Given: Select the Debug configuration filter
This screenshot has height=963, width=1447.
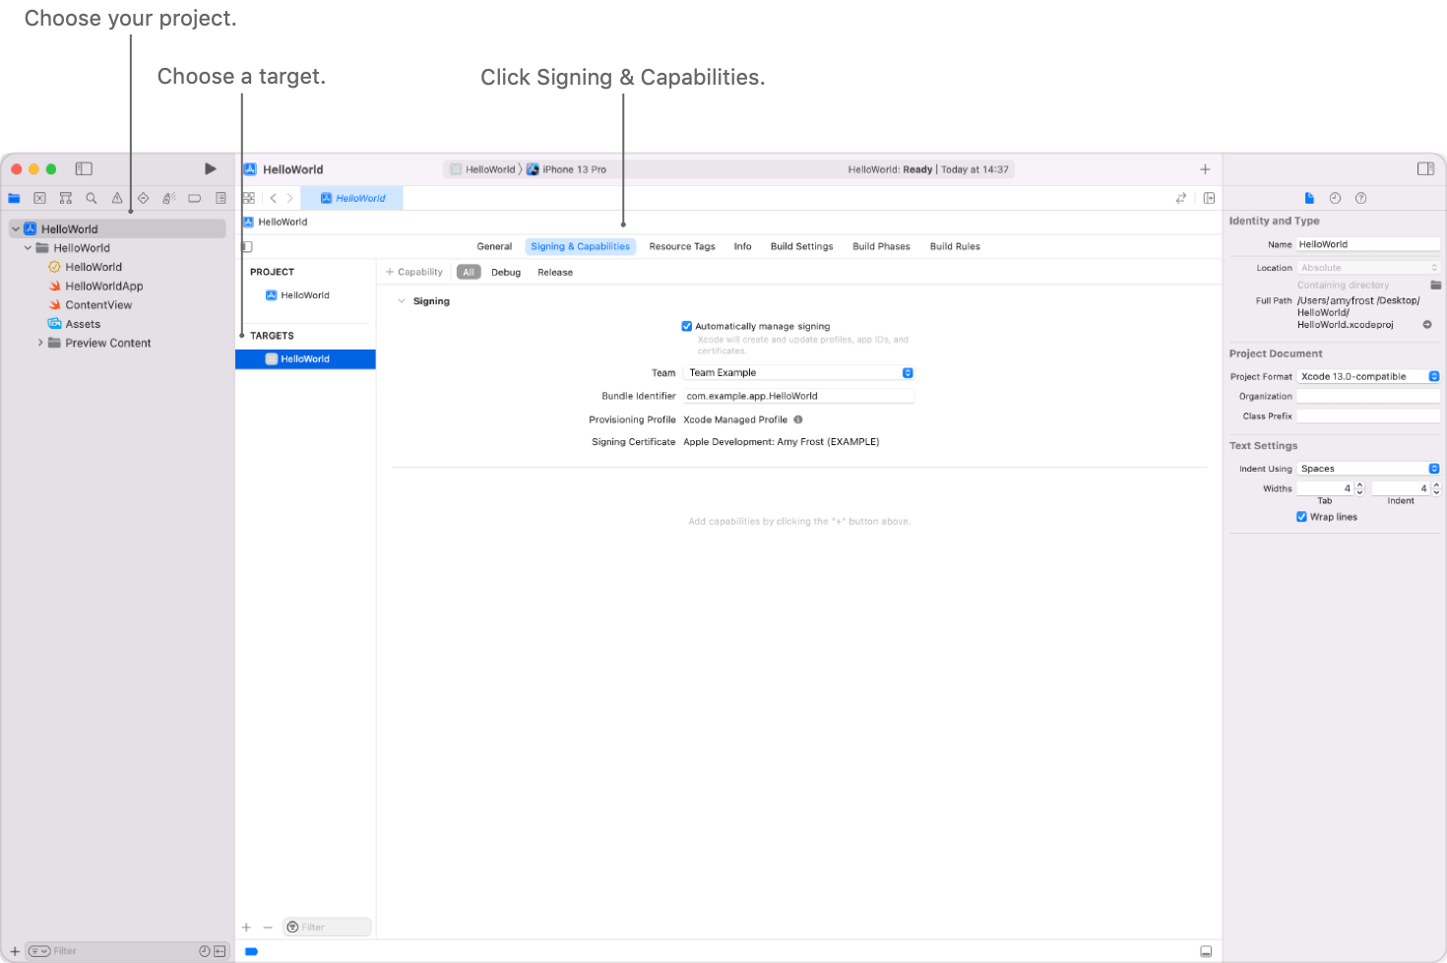Looking at the screenshot, I should point(506,272).
